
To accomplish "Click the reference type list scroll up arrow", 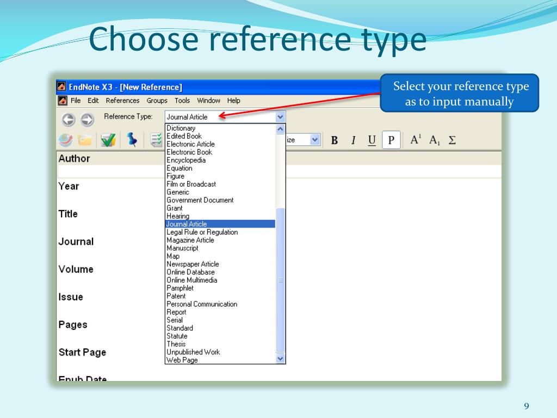I will tap(280, 128).
